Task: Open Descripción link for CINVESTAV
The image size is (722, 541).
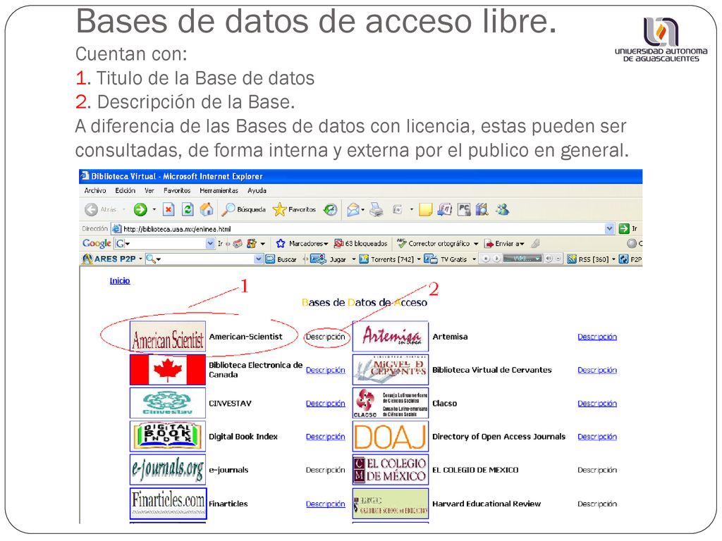Action: [326, 404]
